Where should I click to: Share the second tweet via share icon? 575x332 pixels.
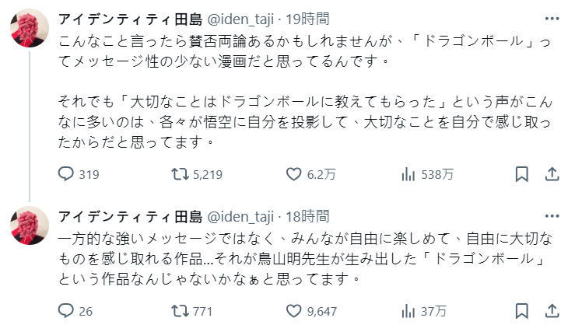[x=551, y=312]
